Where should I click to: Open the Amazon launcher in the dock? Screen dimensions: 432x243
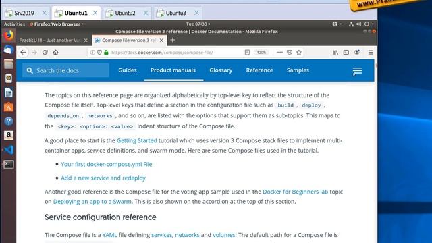pyautogui.click(x=9, y=135)
